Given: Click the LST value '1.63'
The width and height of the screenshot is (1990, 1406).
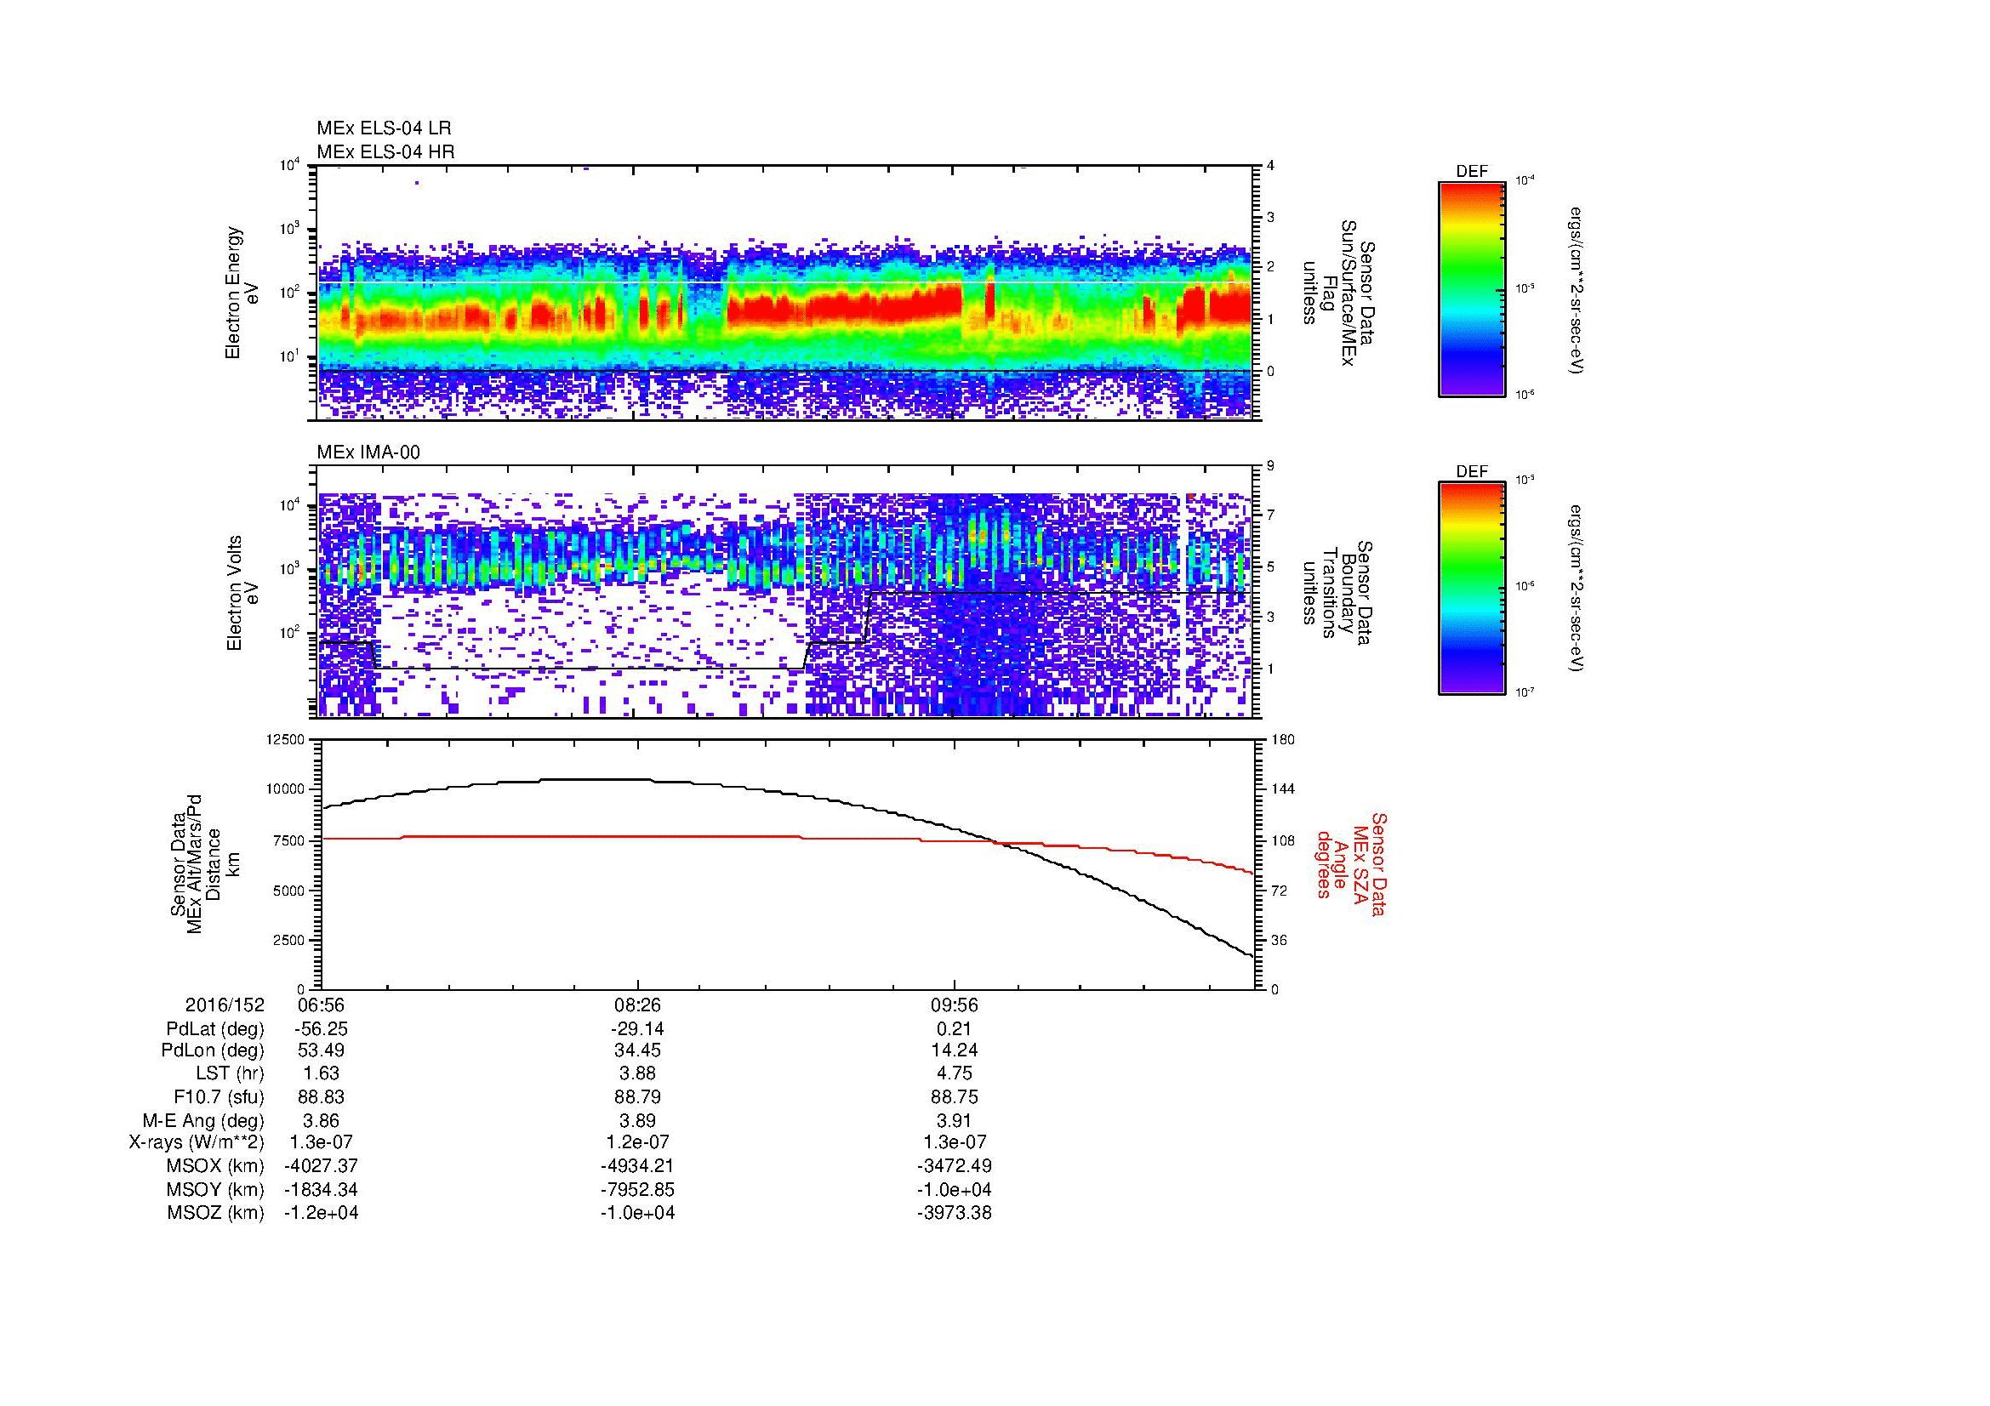Looking at the screenshot, I should (x=321, y=1073).
